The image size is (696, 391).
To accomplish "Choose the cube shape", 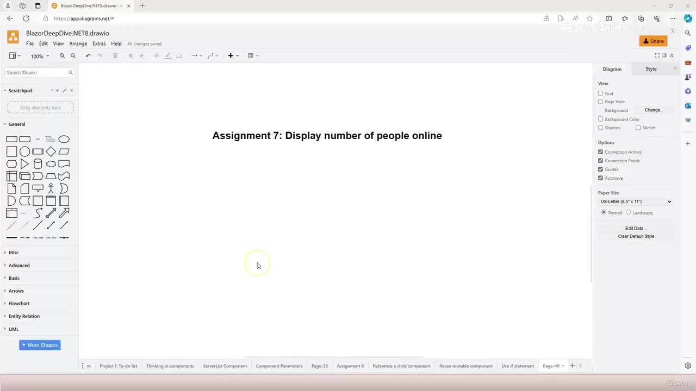I will point(24,176).
